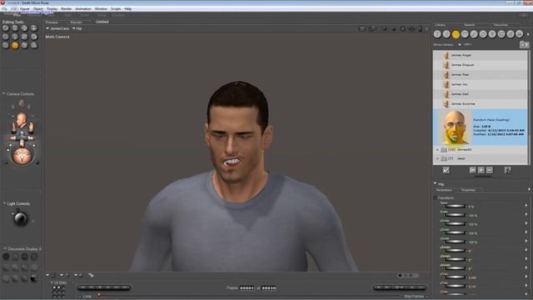This screenshot has height=300, width=533.
Task: Open the Hands library category
Action: click(474, 34)
